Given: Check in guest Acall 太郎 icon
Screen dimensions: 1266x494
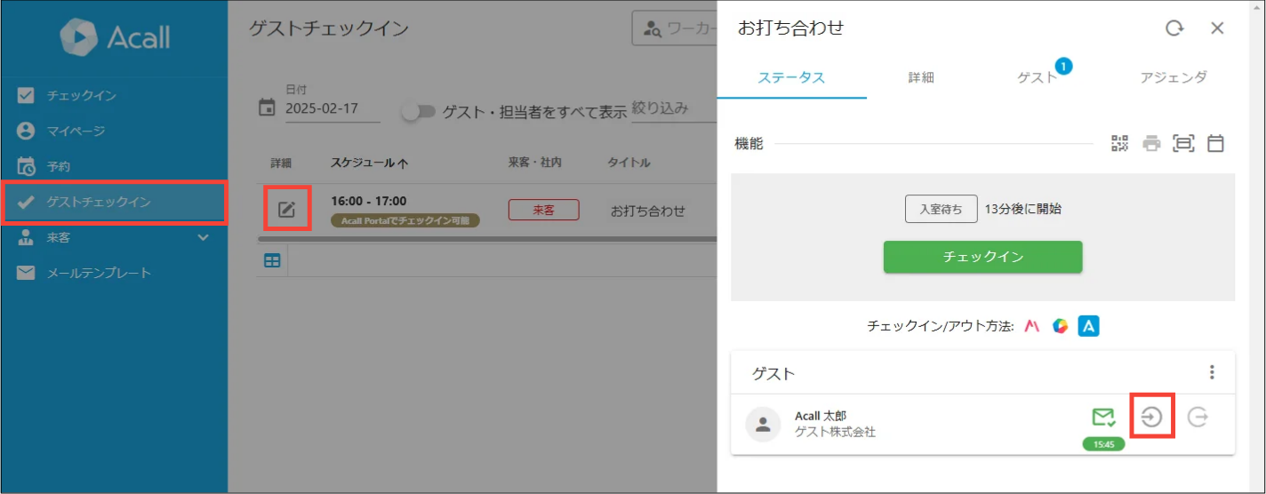Looking at the screenshot, I should [1152, 416].
